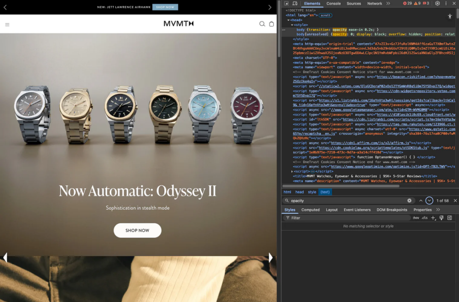Viewport: 459px width, 302px height.
Task: Click the Now Automatic: Odyssey II heading
Action: 138,191
